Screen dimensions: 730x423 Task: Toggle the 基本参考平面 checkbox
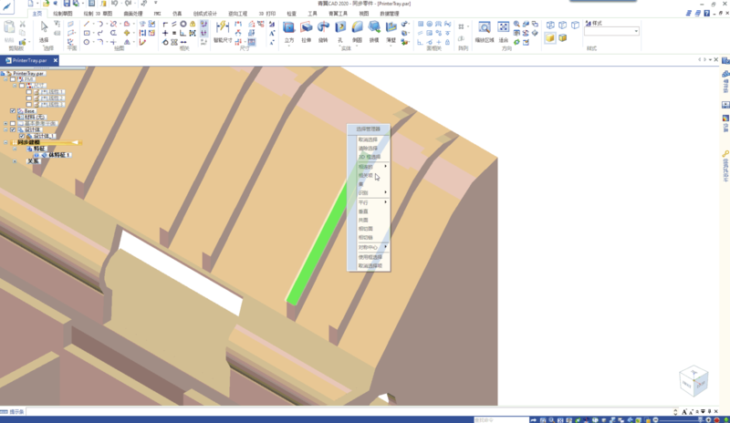13,123
